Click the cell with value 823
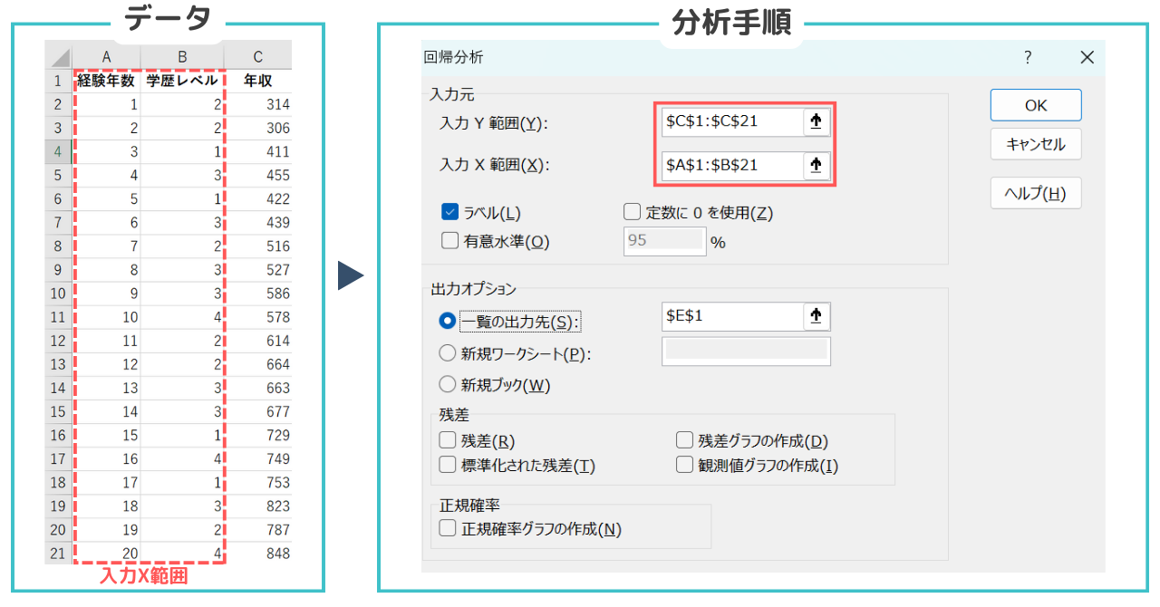Screen dimensions: 1160x607 coord(258,506)
